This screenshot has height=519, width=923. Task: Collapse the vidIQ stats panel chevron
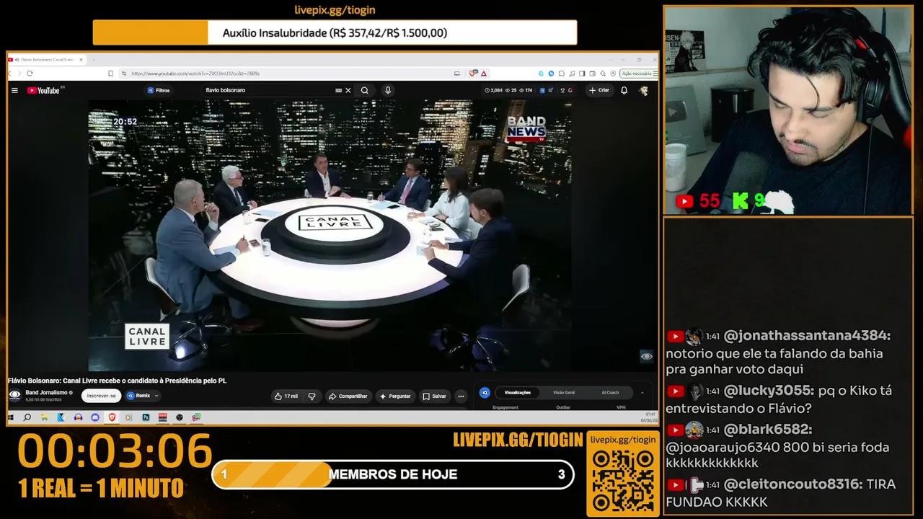coord(642,392)
